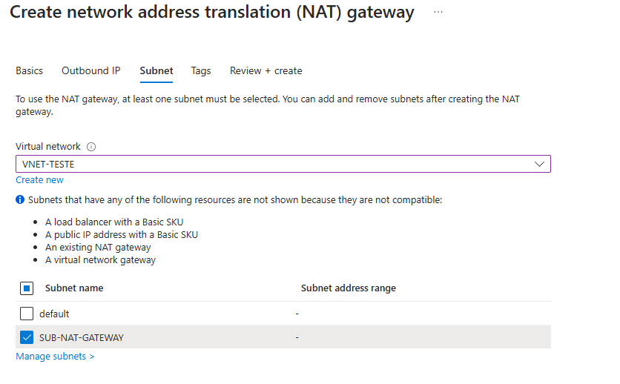Viewport: 620px width, 384px height.
Task: Select the default subnet row label
Action: (x=54, y=314)
